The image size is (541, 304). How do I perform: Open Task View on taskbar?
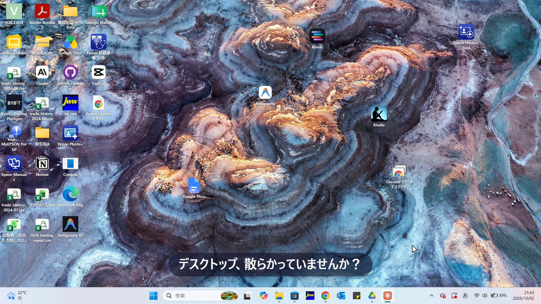247,296
